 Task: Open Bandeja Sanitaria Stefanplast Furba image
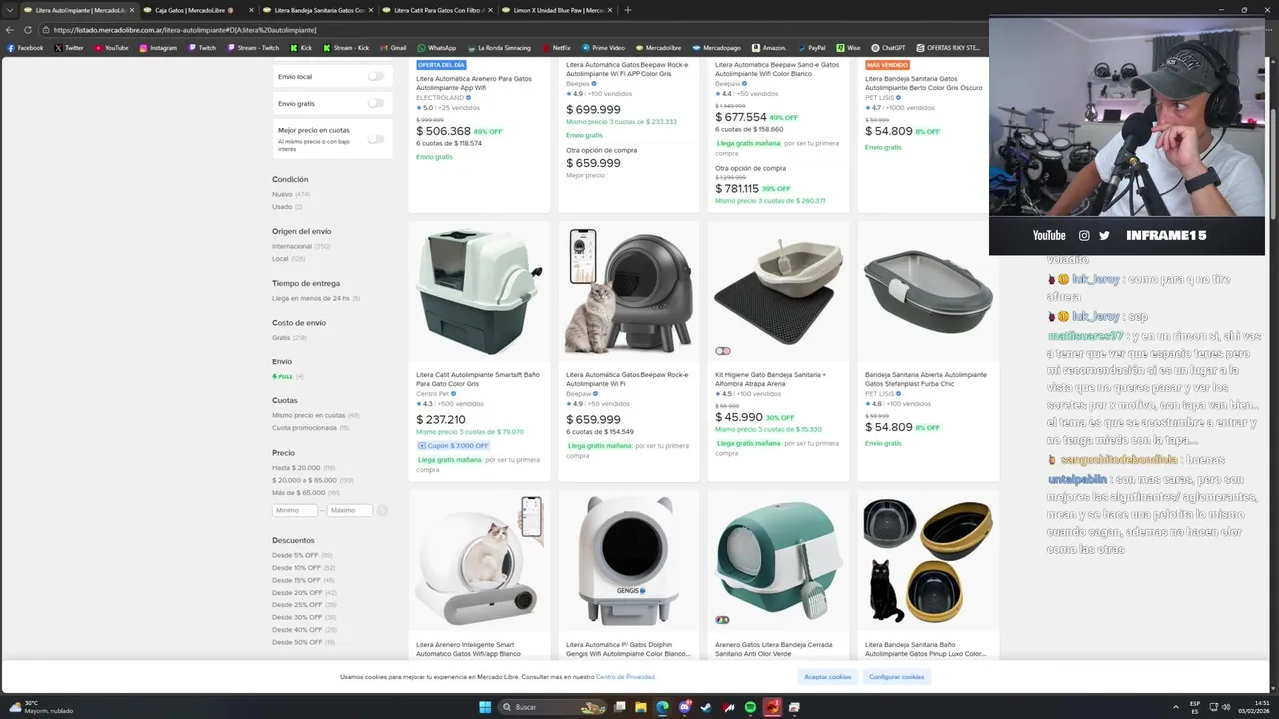[x=928, y=292]
